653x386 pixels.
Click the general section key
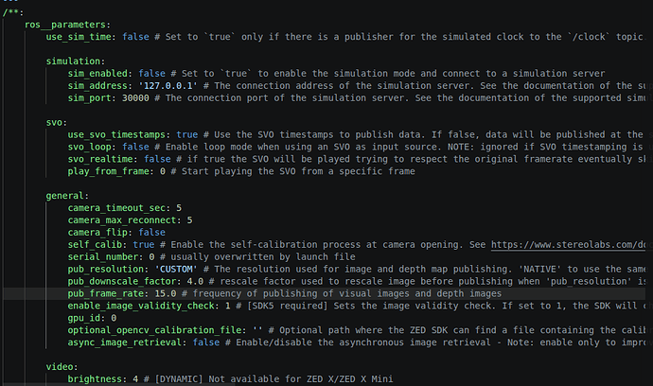pos(65,196)
